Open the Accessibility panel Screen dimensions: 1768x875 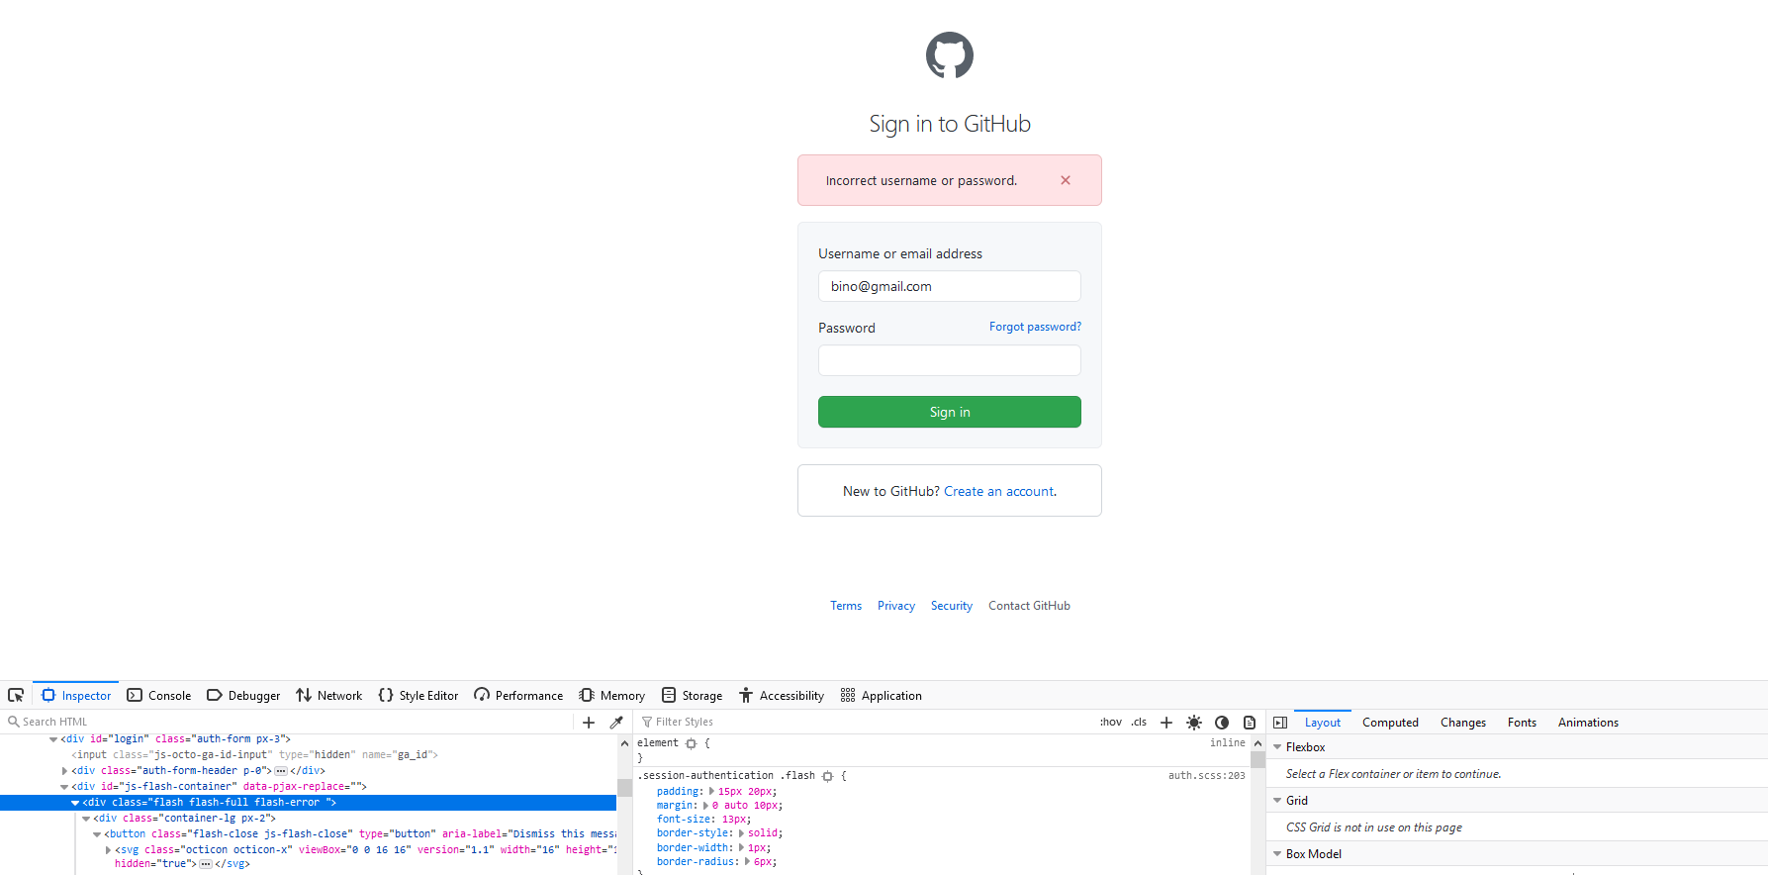point(782,695)
